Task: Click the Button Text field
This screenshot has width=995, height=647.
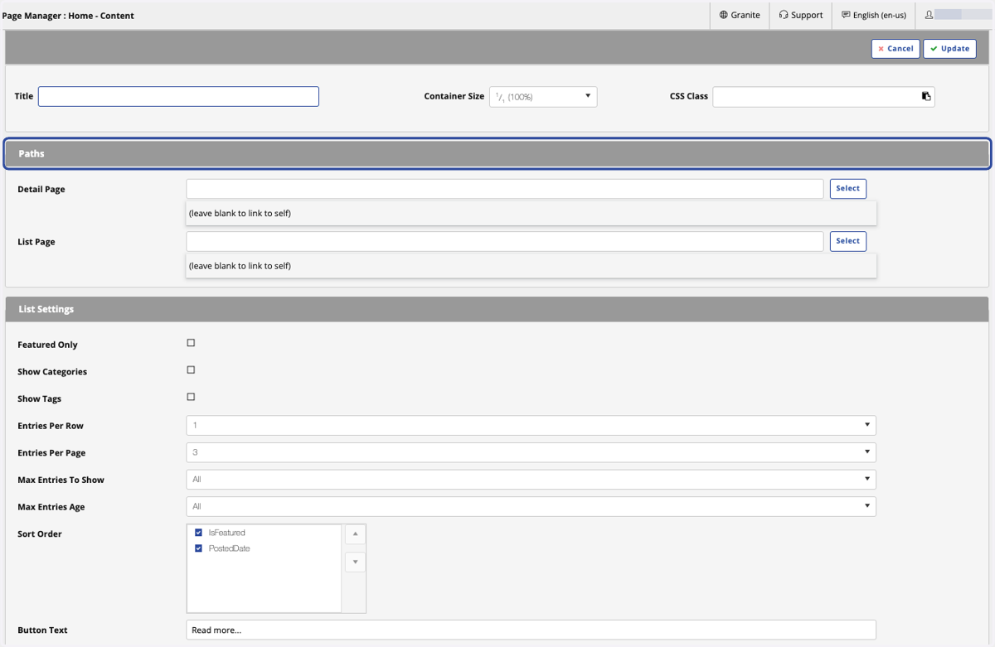Action: [531, 630]
